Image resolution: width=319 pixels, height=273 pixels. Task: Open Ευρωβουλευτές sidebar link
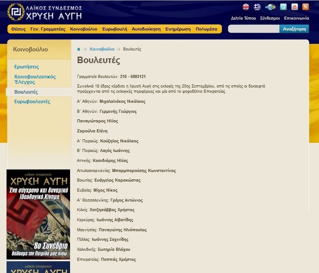click(x=32, y=101)
